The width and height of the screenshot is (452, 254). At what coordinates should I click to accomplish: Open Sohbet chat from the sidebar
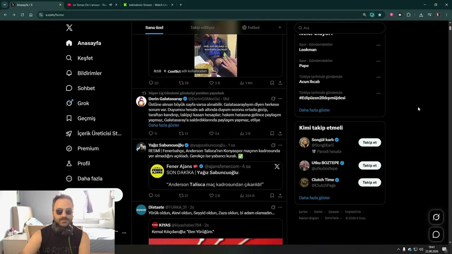[x=81, y=88]
